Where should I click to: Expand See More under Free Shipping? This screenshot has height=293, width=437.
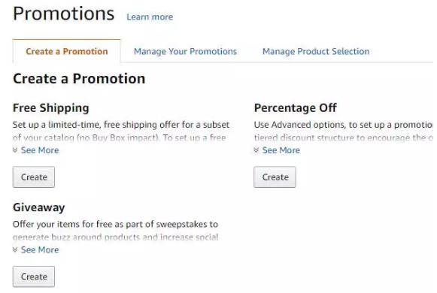[40, 150]
